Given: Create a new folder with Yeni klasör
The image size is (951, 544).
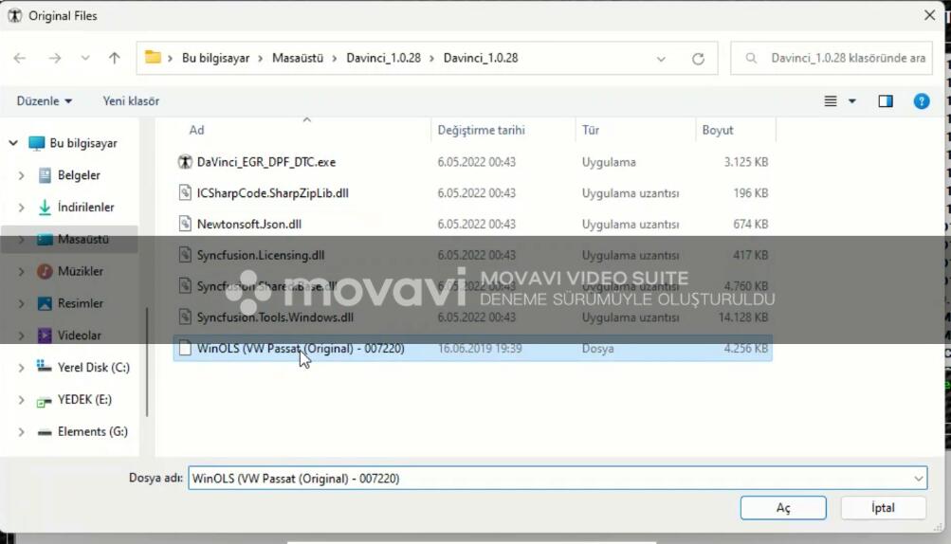Looking at the screenshot, I should [x=131, y=100].
